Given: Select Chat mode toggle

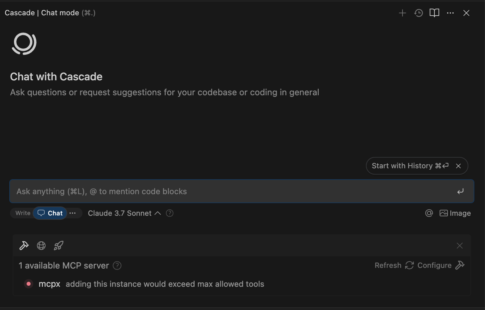Looking at the screenshot, I should click(x=50, y=213).
